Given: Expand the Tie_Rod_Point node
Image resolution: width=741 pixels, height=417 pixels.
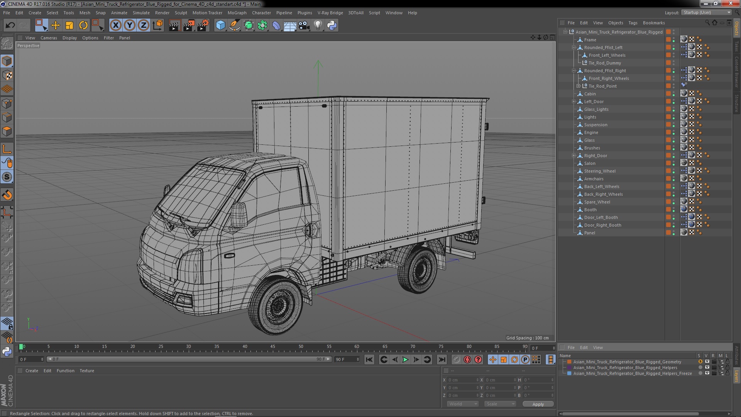Looking at the screenshot, I should [579, 86].
